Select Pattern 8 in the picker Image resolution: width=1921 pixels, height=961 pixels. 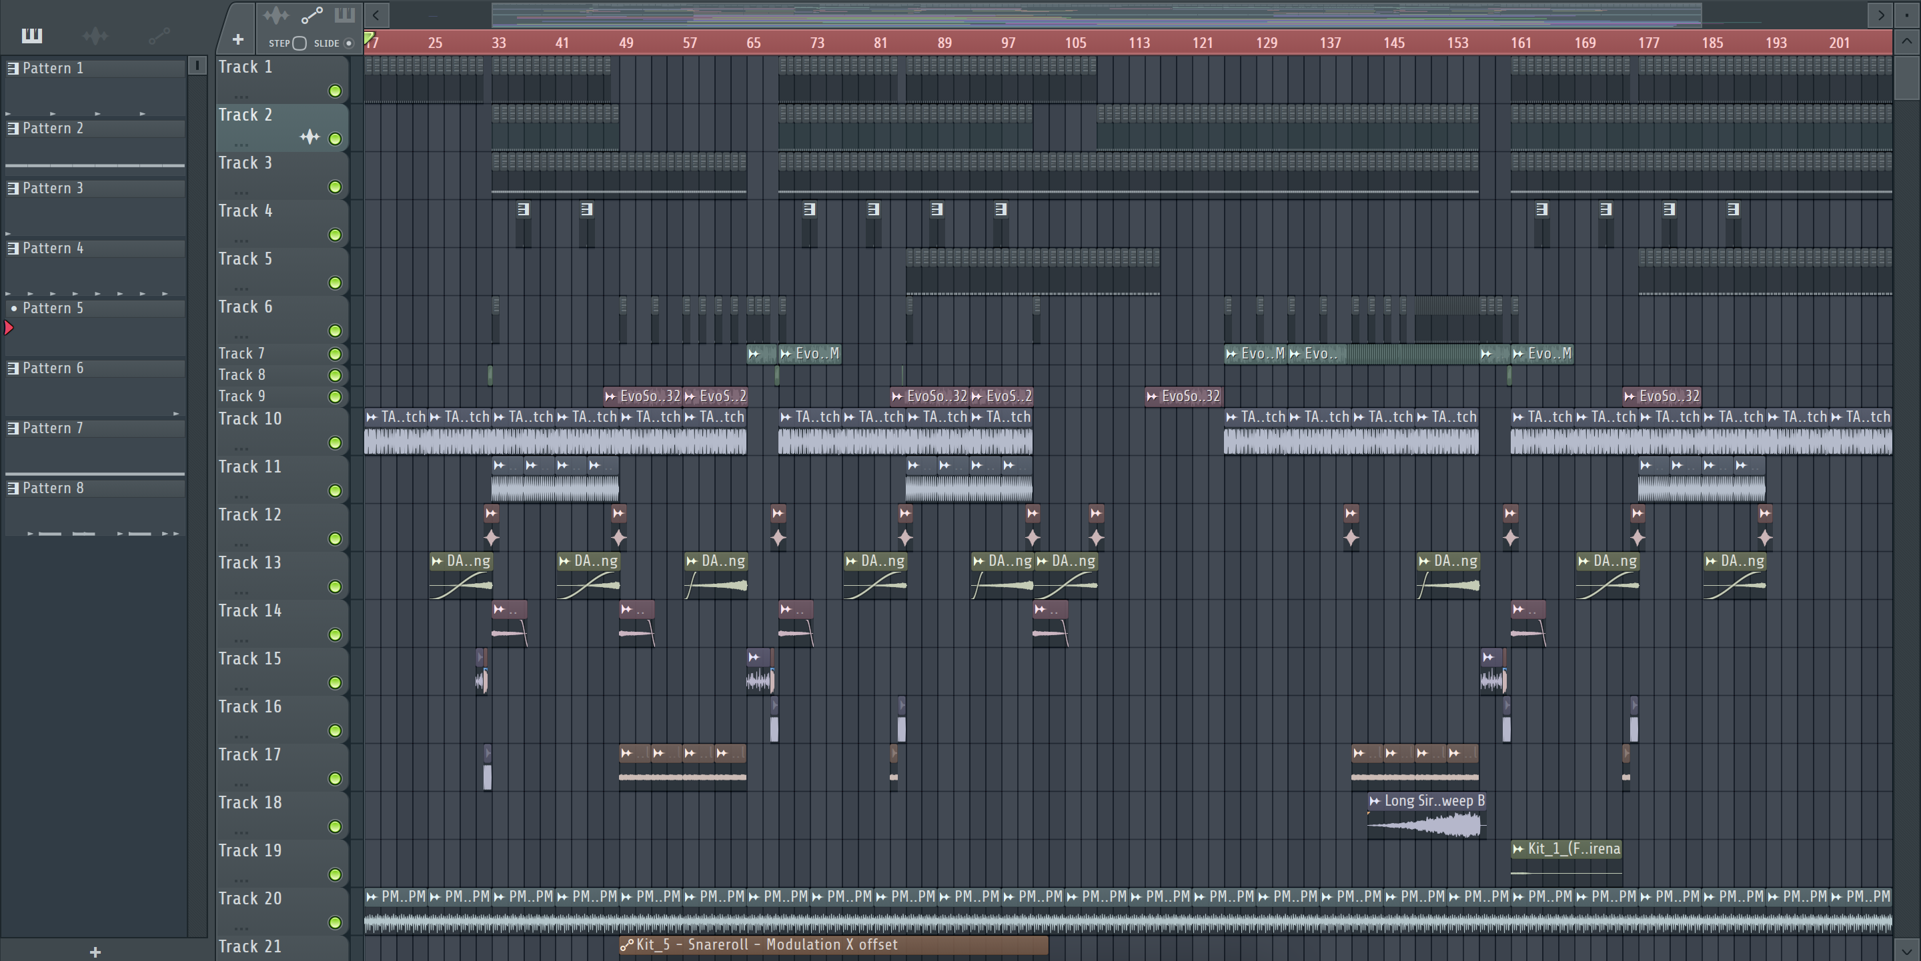(x=95, y=488)
